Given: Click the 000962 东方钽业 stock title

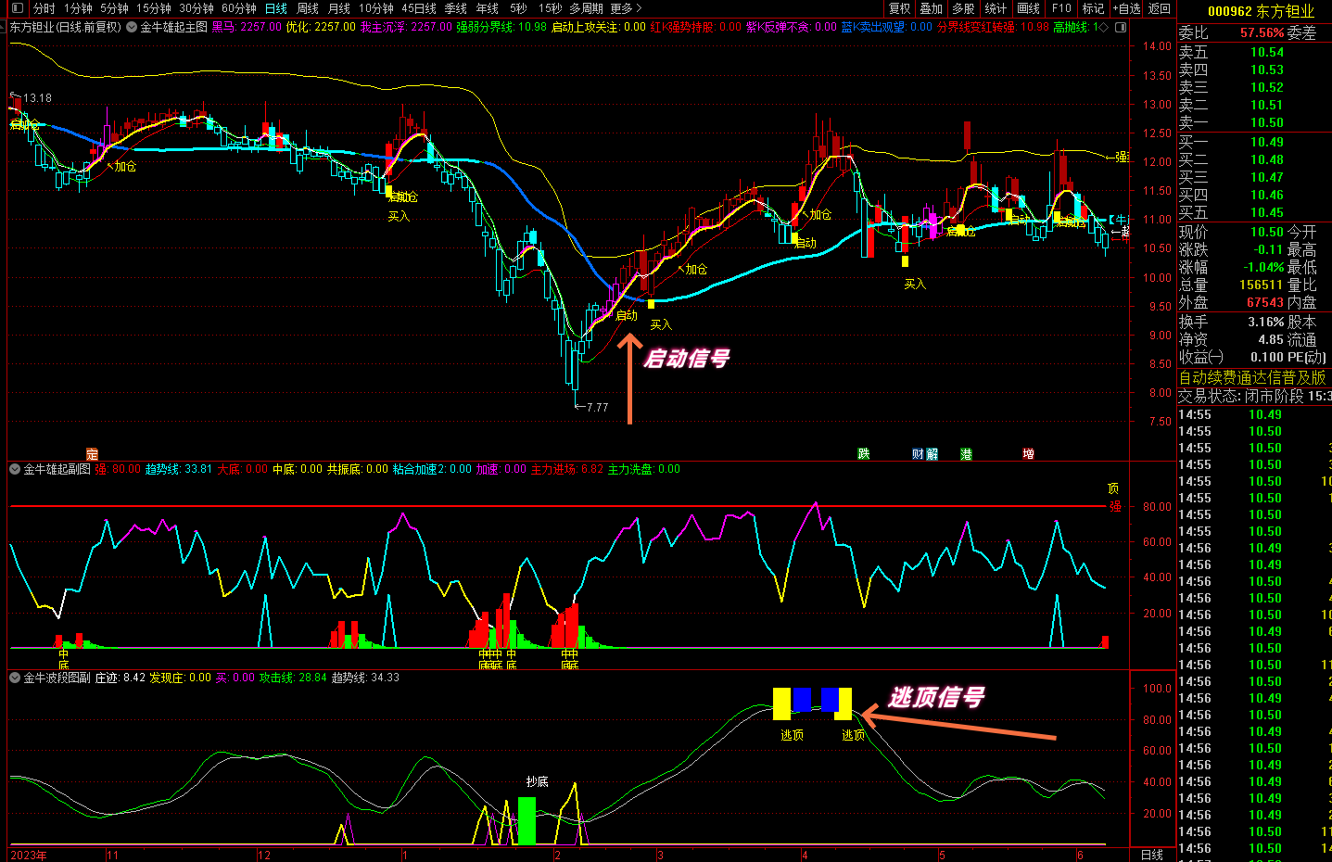Looking at the screenshot, I should (1261, 11).
